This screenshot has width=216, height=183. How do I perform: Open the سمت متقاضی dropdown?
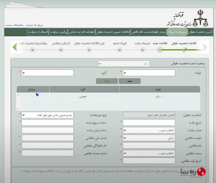tap(149, 153)
